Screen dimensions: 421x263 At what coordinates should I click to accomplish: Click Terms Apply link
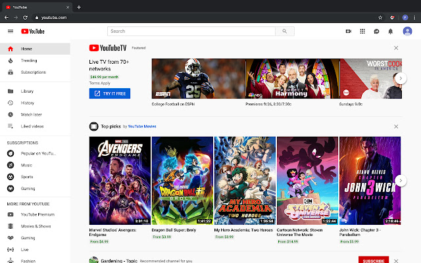(99, 84)
